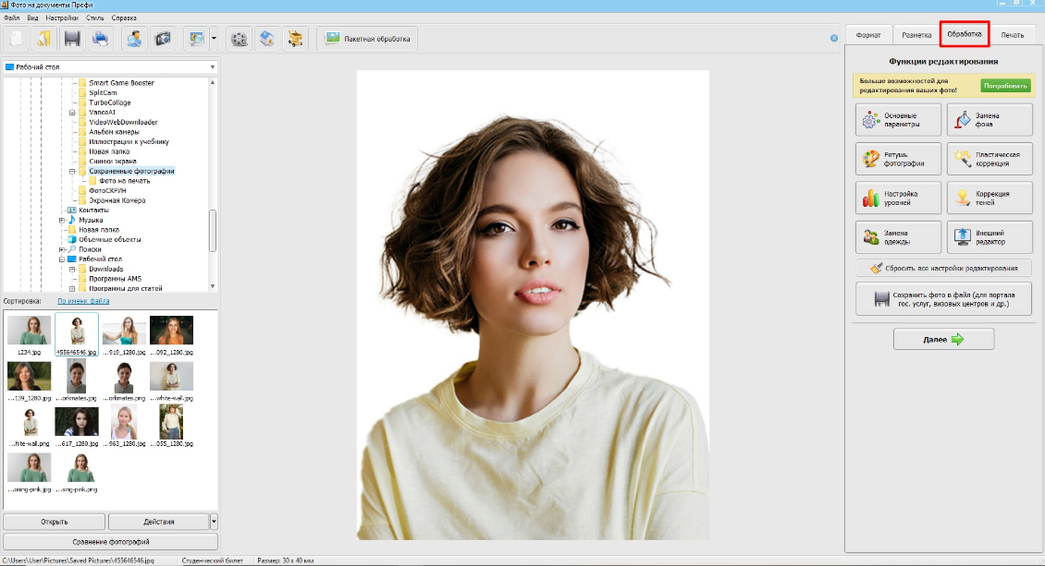Click the film reel toolbar icon

[x=240, y=39]
